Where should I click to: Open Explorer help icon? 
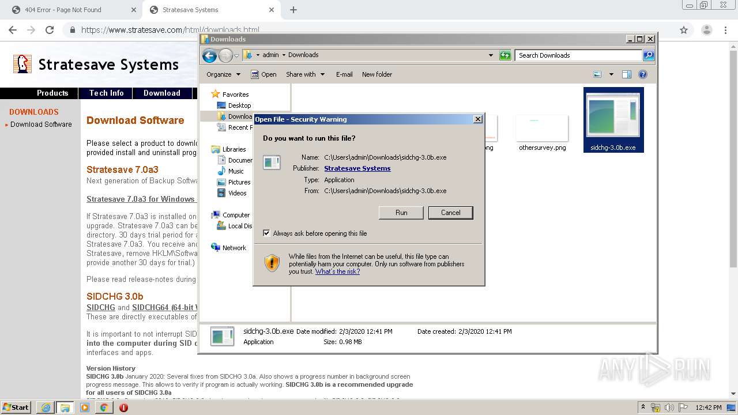point(643,74)
